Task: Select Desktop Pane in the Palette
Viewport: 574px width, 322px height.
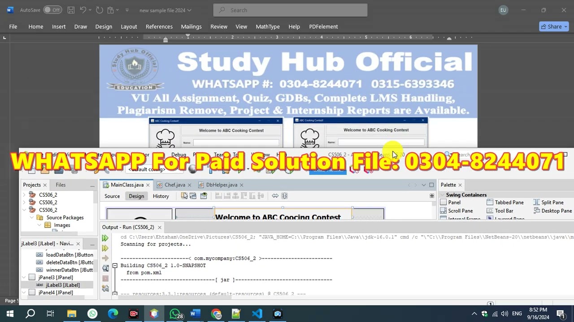Action: (553, 211)
